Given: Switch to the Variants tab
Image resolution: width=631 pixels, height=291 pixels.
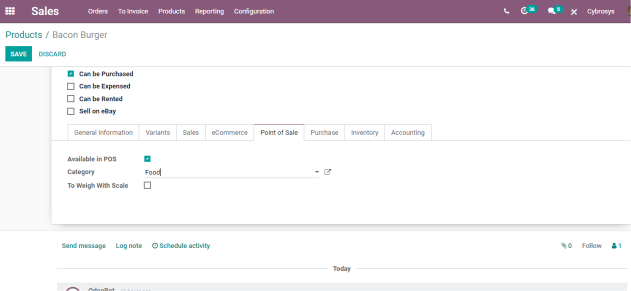Looking at the screenshot, I should click(x=157, y=133).
